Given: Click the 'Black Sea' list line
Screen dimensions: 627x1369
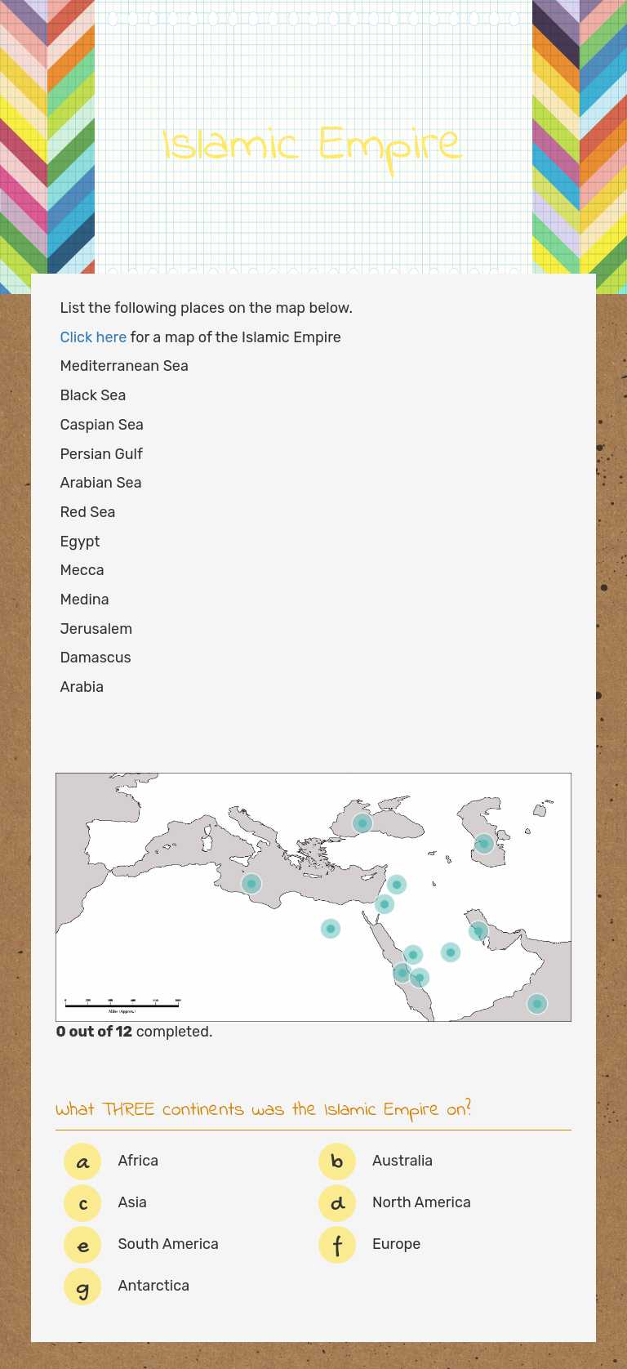Looking at the screenshot, I should [x=93, y=395].
